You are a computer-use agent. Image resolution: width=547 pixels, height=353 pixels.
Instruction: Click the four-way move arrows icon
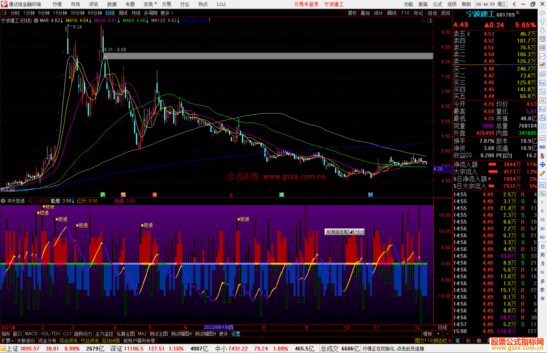(542, 165)
